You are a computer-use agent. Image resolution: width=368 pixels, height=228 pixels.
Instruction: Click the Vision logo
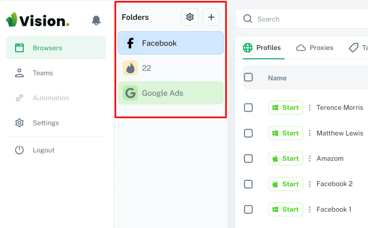pyautogui.click(x=37, y=20)
